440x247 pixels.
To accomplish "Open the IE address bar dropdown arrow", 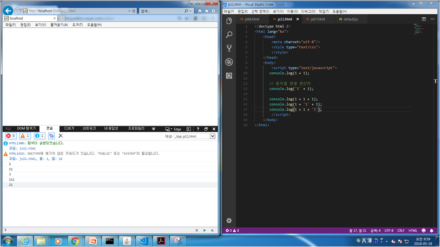I will 129,11.
